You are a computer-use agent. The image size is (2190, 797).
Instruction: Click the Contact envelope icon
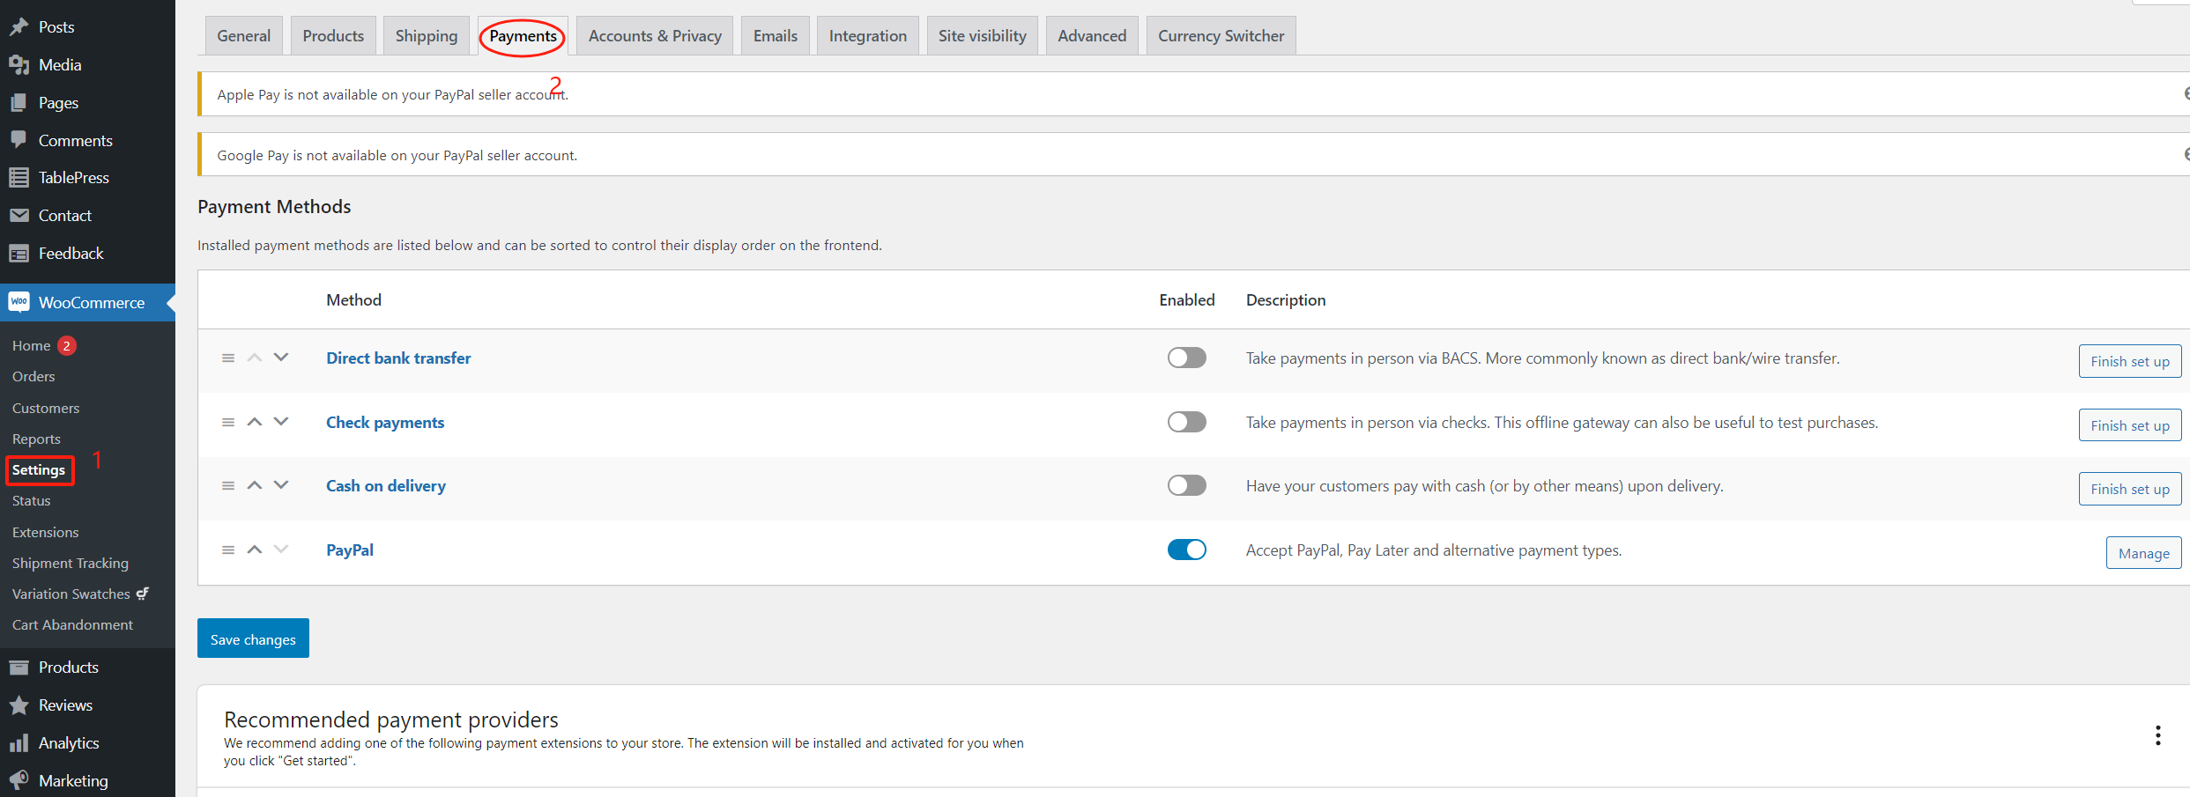19,216
